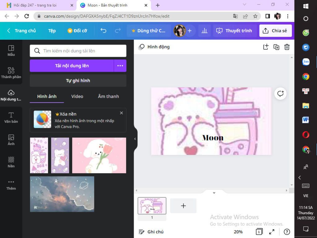317x238 pixels.
Task: Click the browser address bar
Action: tap(133, 16)
